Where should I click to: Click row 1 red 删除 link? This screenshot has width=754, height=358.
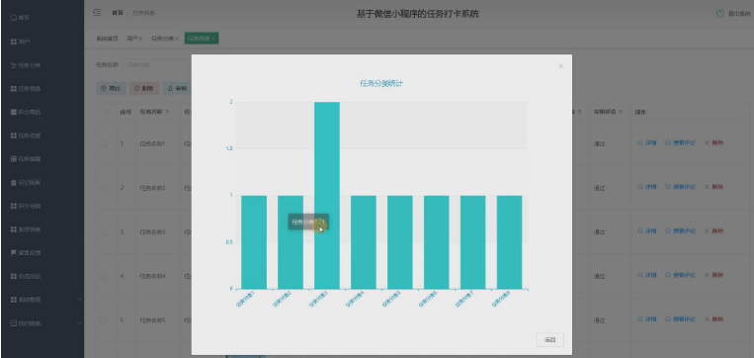point(714,143)
